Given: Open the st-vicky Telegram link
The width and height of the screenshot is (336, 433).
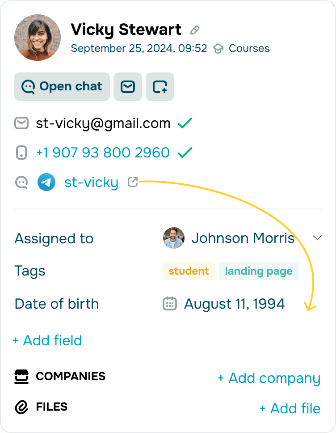Looking at the screenshot, I should click(91, 183).
